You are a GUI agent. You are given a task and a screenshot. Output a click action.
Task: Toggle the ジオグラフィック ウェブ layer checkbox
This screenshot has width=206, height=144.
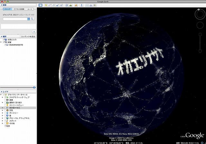point(5,97)
